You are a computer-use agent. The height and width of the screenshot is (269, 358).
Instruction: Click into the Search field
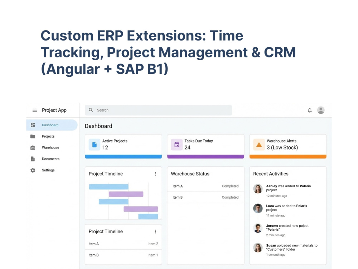[x=158, y=110]
